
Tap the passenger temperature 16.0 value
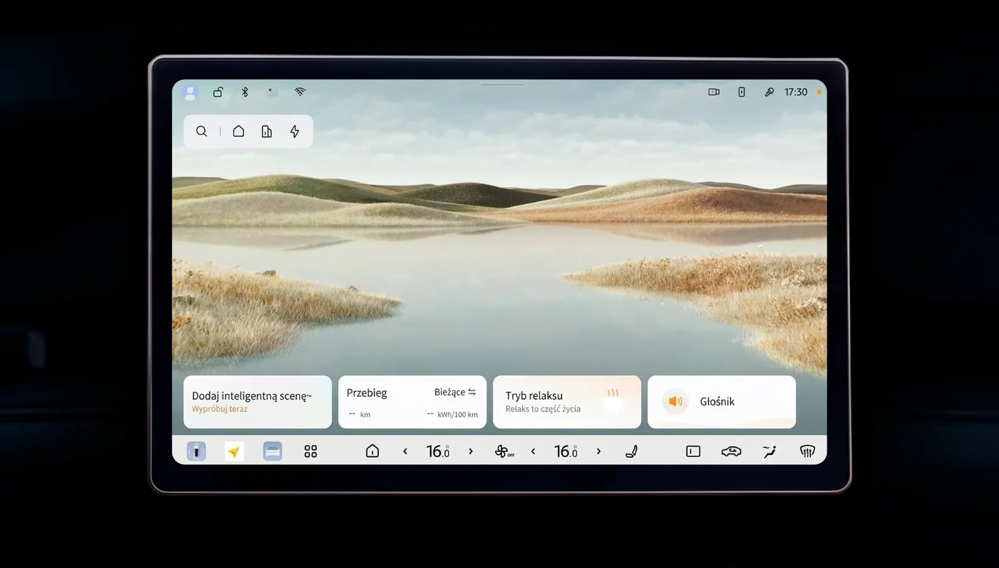pyautogui.click(x=565, y=451)
